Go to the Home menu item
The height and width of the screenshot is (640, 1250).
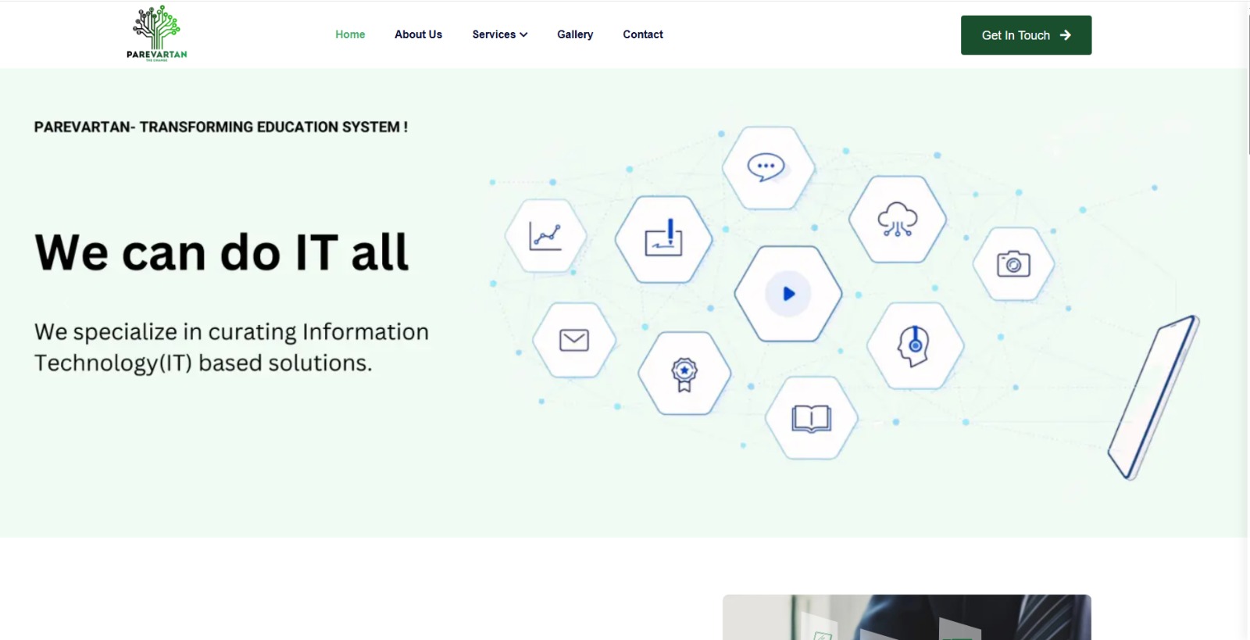tap(350, 34)
